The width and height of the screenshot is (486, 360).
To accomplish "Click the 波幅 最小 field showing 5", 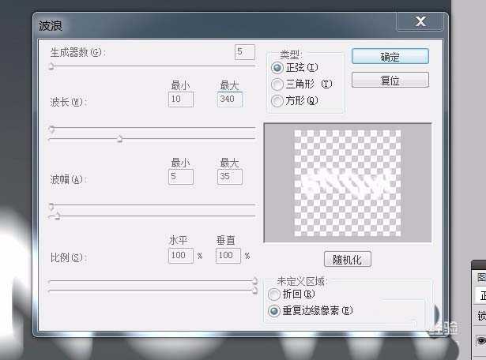I will pos(180,177).
